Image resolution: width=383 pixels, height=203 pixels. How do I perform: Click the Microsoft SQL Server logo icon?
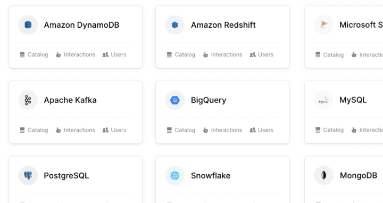coord(323,25)
